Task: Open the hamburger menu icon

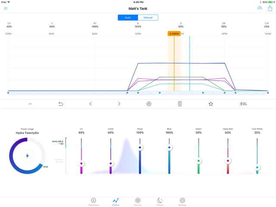Action: (6, 8)
